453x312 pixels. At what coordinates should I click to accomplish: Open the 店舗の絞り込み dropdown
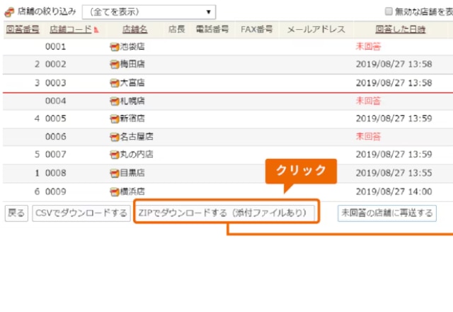[x=149, y=12]
